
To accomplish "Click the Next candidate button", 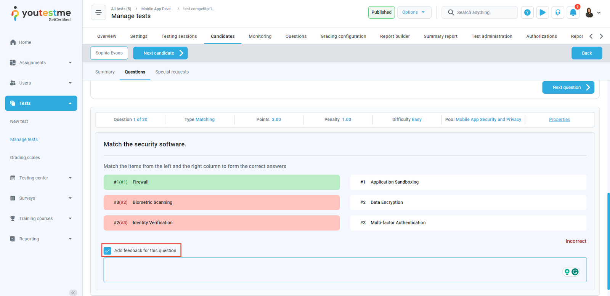I will pos(160,53).
